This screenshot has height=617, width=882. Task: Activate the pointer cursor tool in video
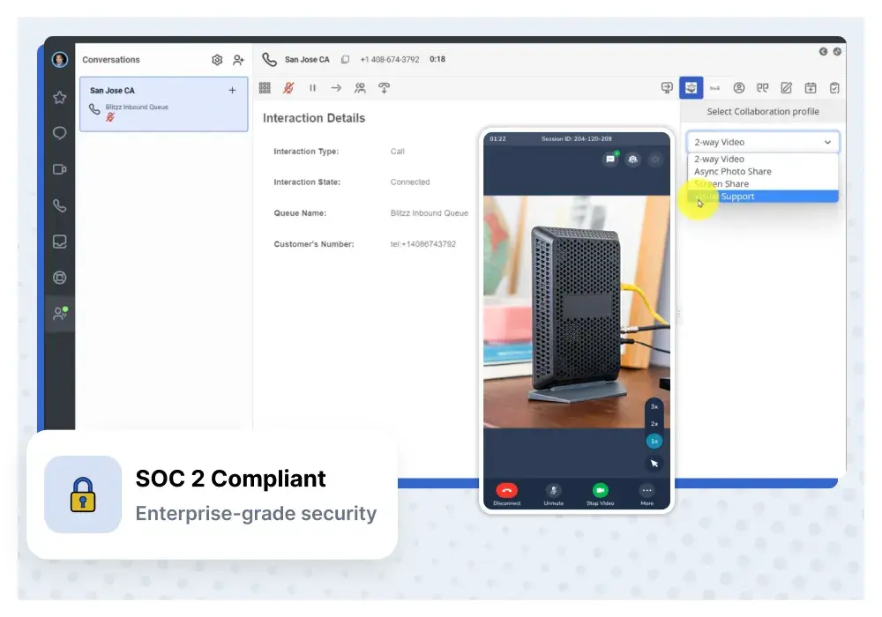click(x=654, y=464)
